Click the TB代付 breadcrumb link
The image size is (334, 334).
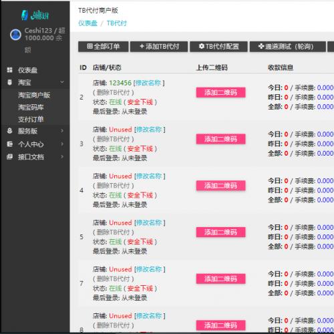tap(117, 23)
